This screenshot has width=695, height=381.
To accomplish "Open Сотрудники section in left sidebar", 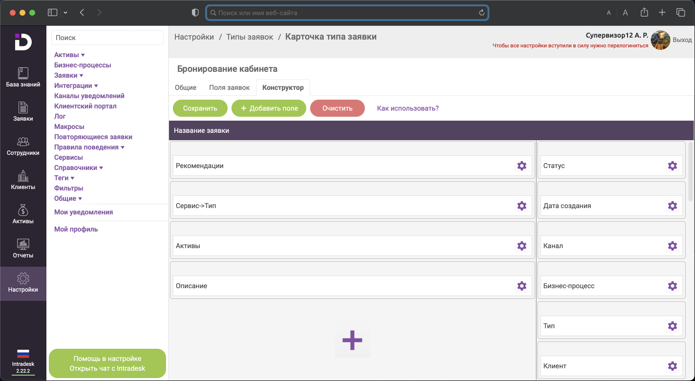I will pos(23,146).
